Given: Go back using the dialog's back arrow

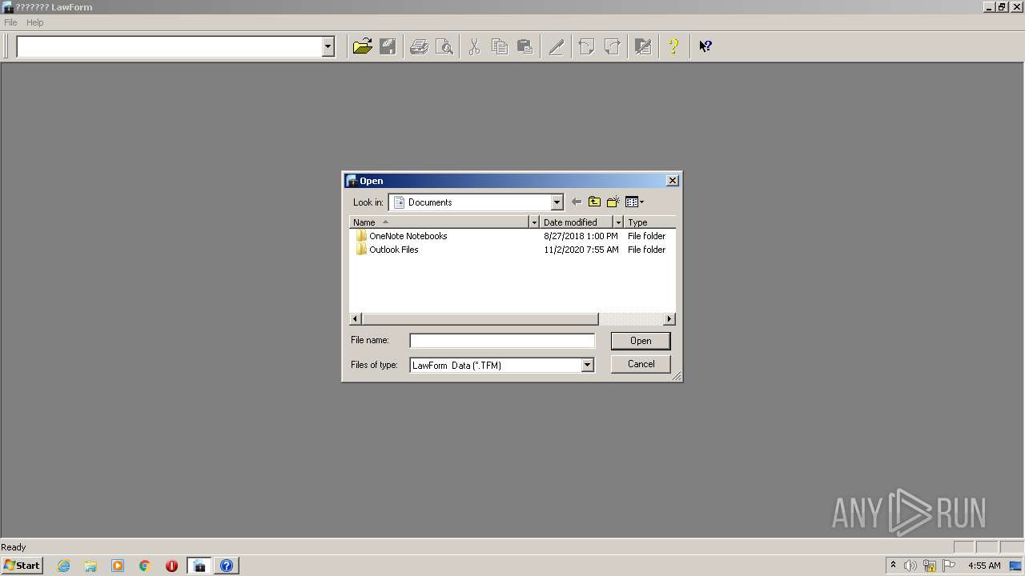Looking at the screenshot, I should (x=576, y=202).
